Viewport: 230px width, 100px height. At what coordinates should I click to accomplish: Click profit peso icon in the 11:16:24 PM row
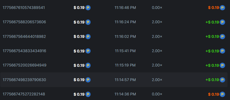(222, 22)
